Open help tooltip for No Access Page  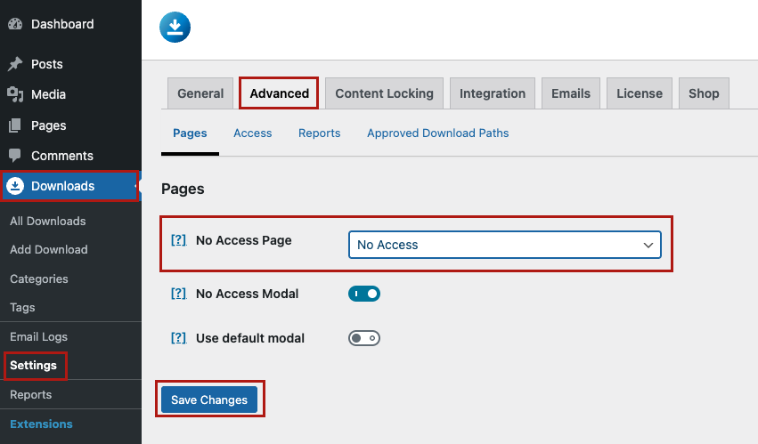click(x=179, y=240)
